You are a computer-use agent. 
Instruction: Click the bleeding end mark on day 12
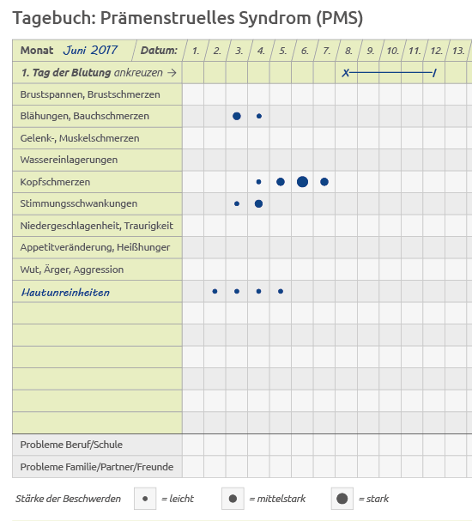(433, 73)
